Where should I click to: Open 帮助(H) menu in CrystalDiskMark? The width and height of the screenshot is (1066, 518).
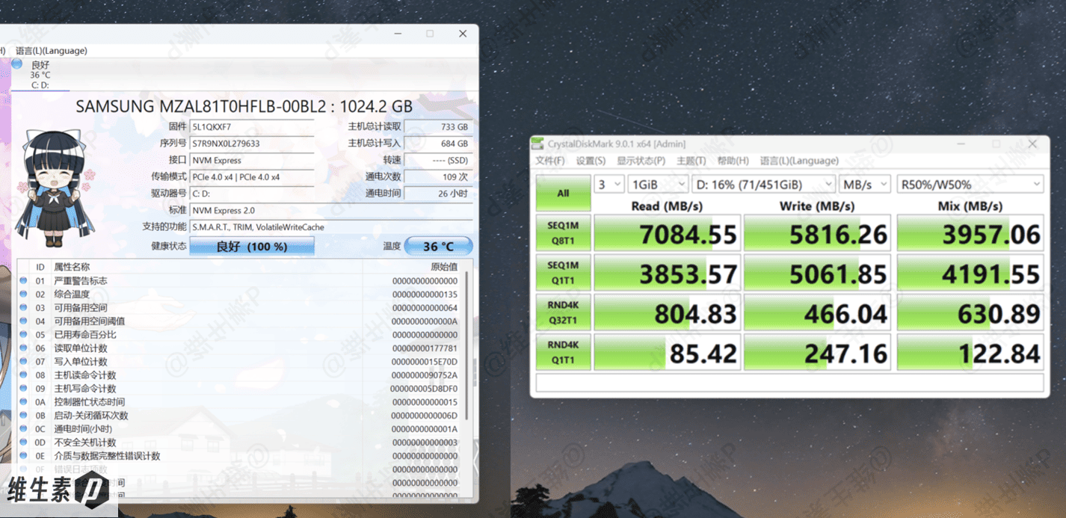[x=733, y=161]
